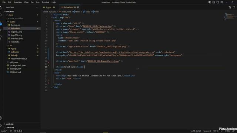Expand the TIMELINE section
This screenshot has width=237, height=133.
pos(10,127)
